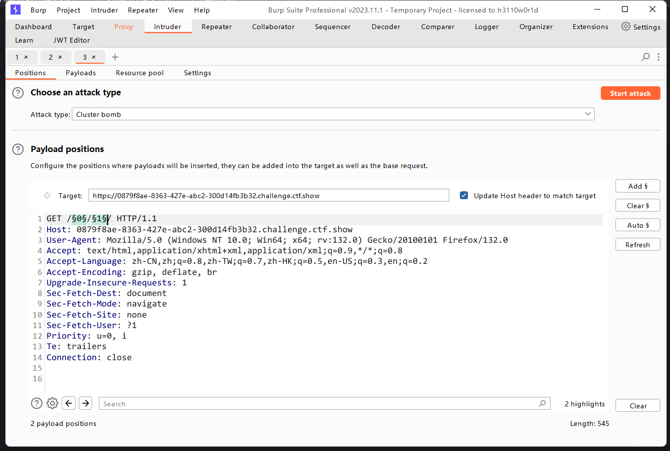The image size is (670, 451).
Task: Click the Connection: close header line
Action: coord(89,358)
